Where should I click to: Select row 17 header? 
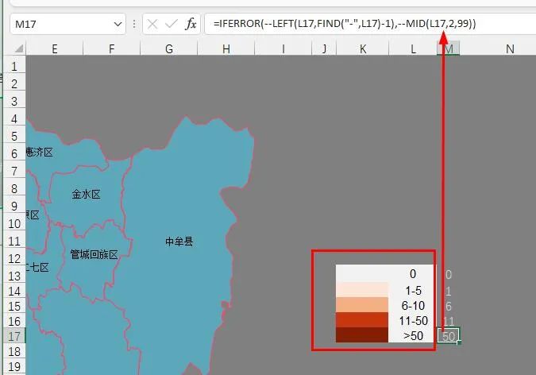(x=13, y=336)
